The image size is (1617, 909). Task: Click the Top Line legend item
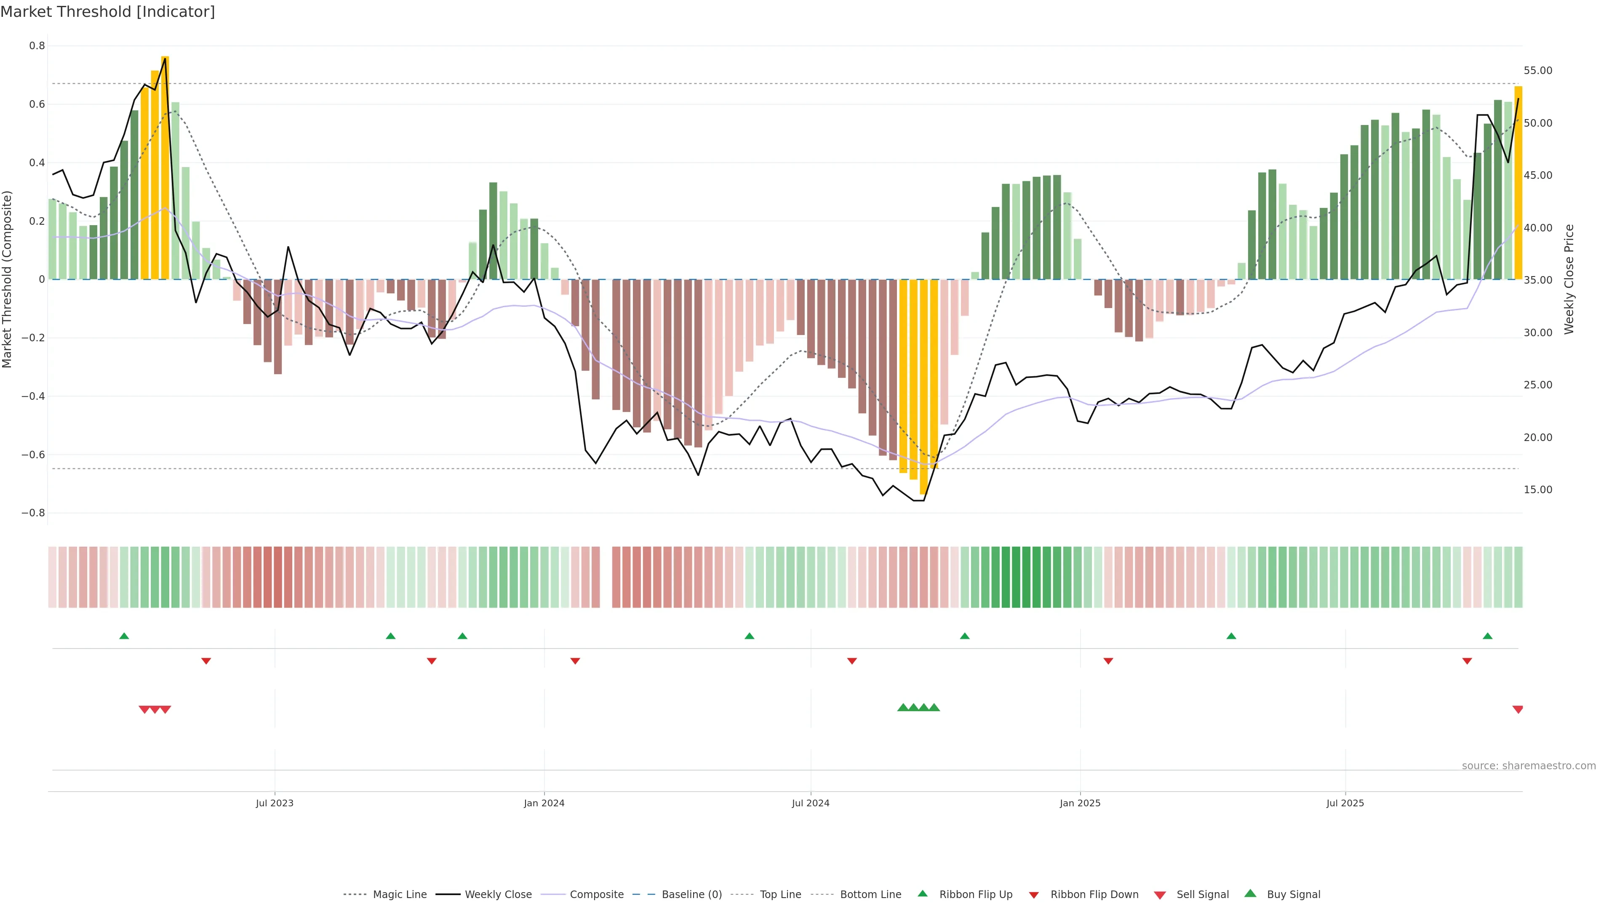click(780, 895)
